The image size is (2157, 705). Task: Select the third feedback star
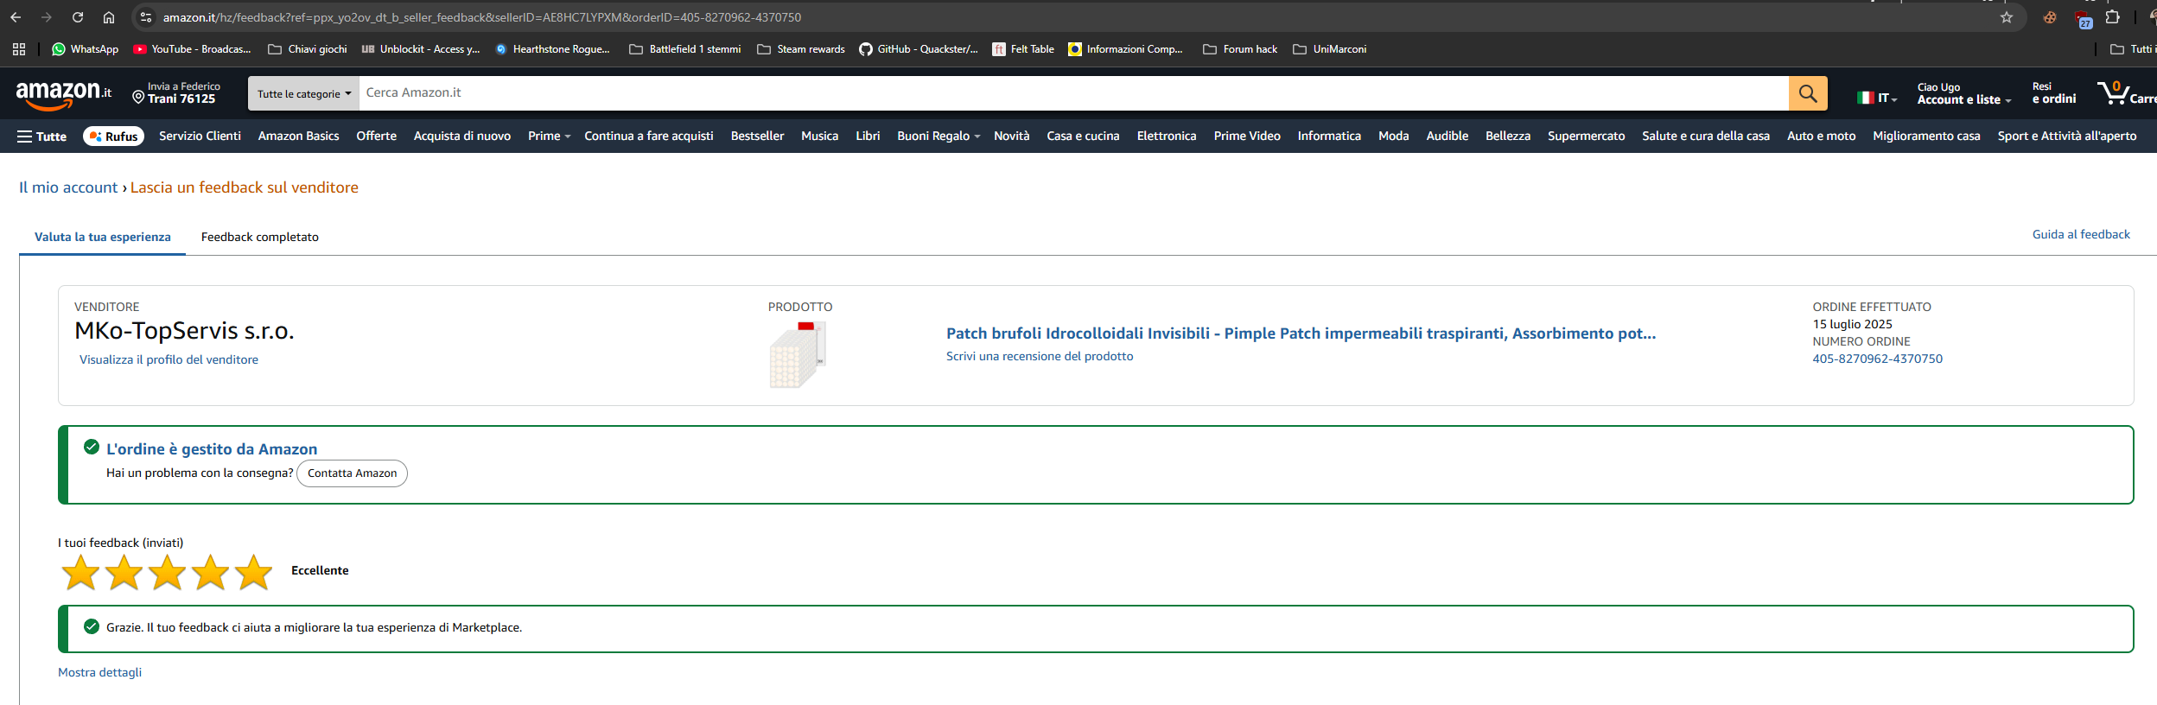point(167,572)
